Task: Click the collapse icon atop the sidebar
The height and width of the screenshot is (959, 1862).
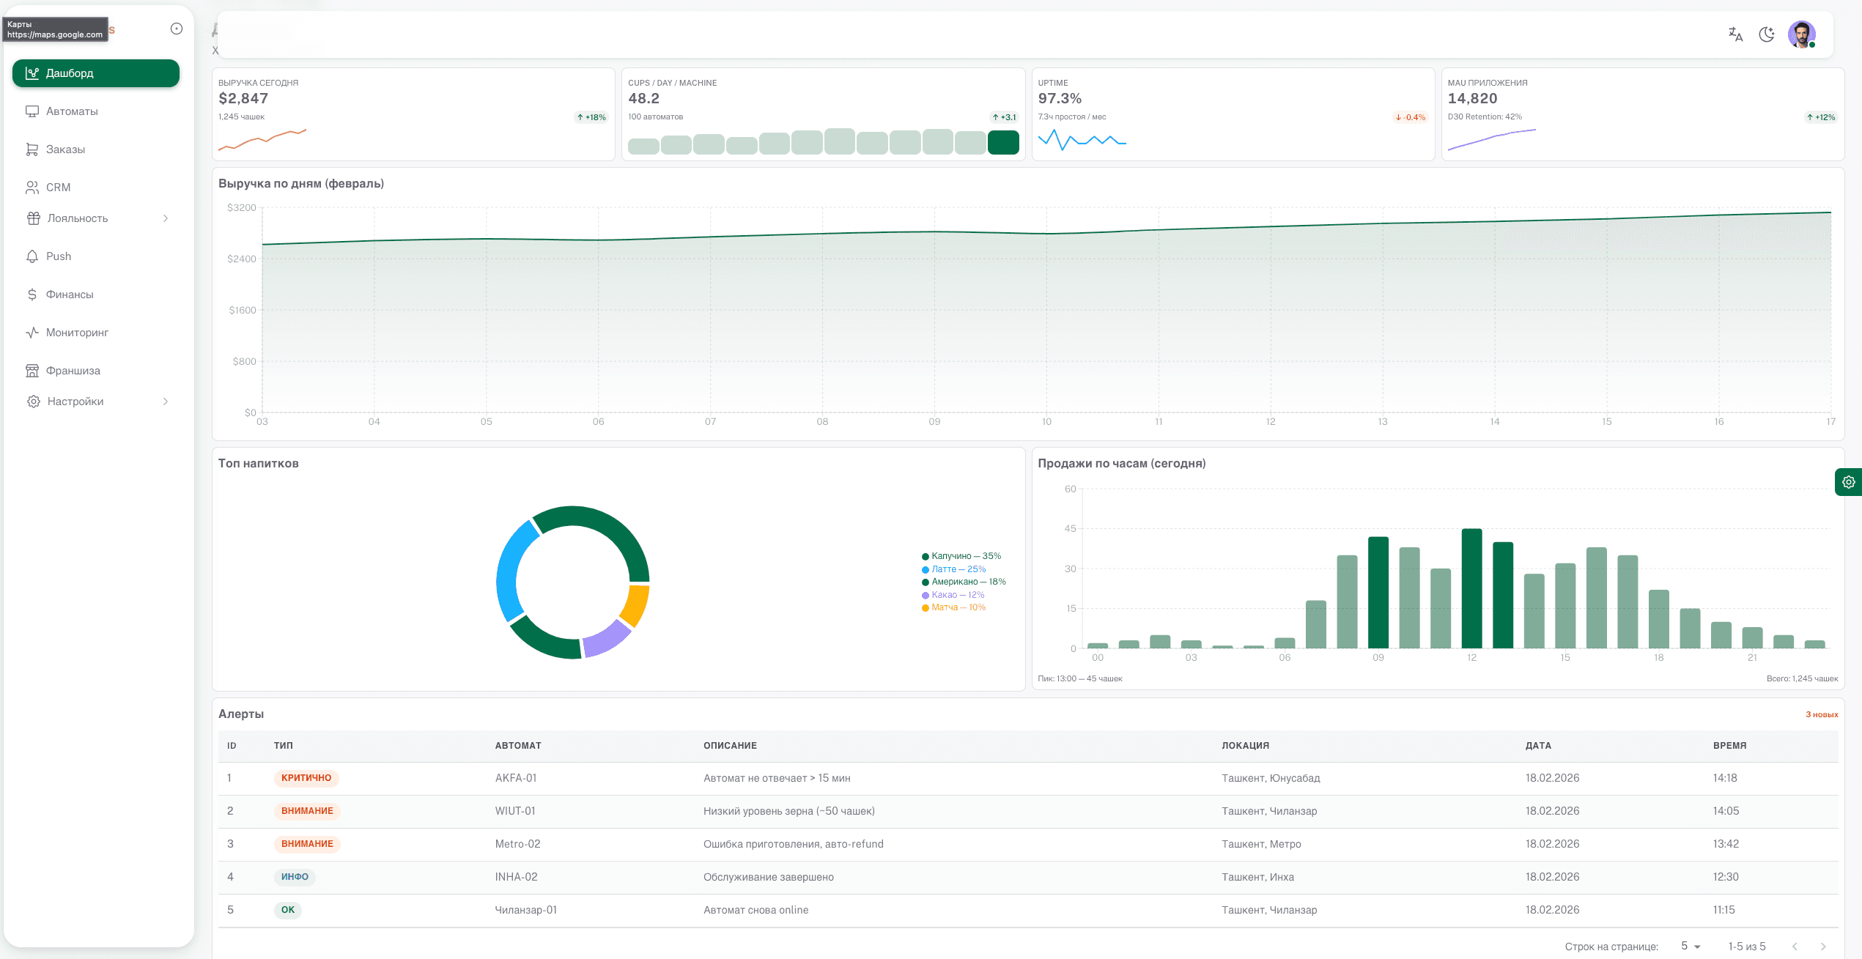Action: pyautogui.click(x=176, y=28)
